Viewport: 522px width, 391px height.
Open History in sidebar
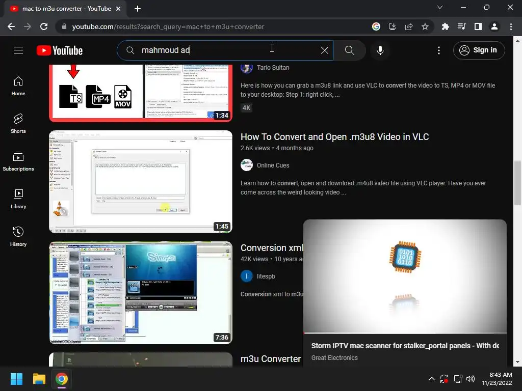(x=18, y=236)
